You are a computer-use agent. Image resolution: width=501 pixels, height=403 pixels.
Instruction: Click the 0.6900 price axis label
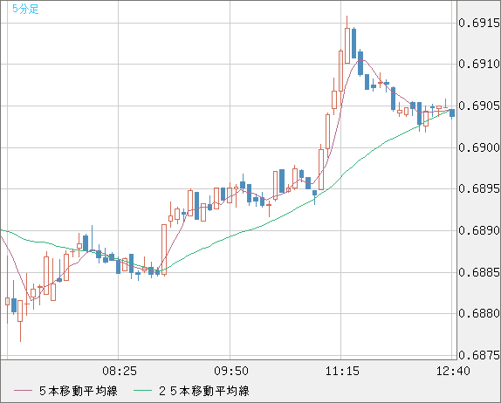[x=479, y=147]
